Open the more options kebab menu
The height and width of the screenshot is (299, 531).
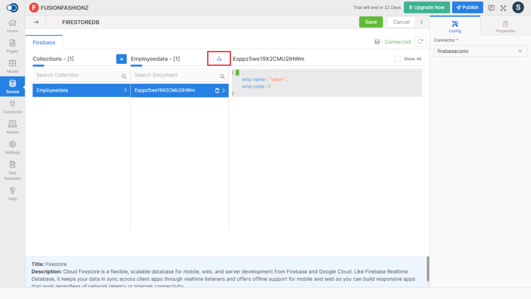(x=422, y=22)
